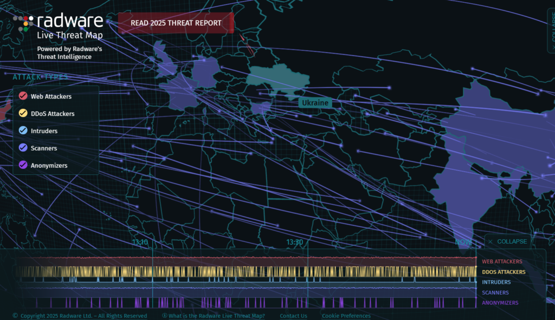Collapse the timeline panel with COLLAPSE
This screenshot has height=320, width=555.
pyautogui.click(x=507, y=241)
